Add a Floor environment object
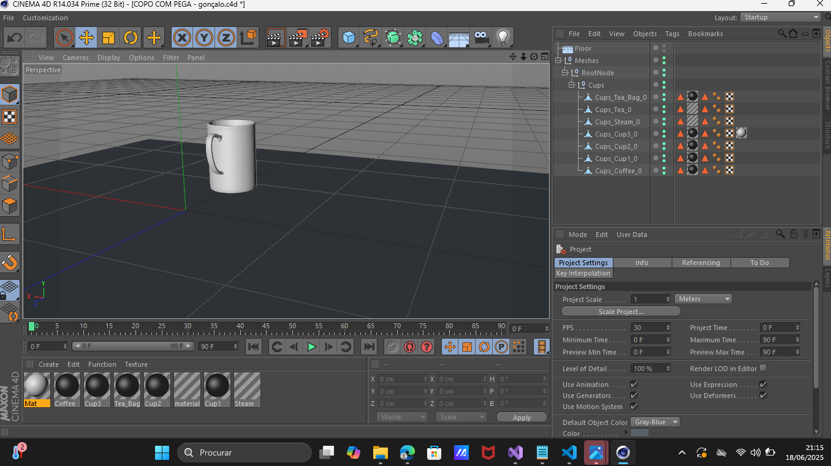This screenshot has width=831, height=466. [459, 38]
